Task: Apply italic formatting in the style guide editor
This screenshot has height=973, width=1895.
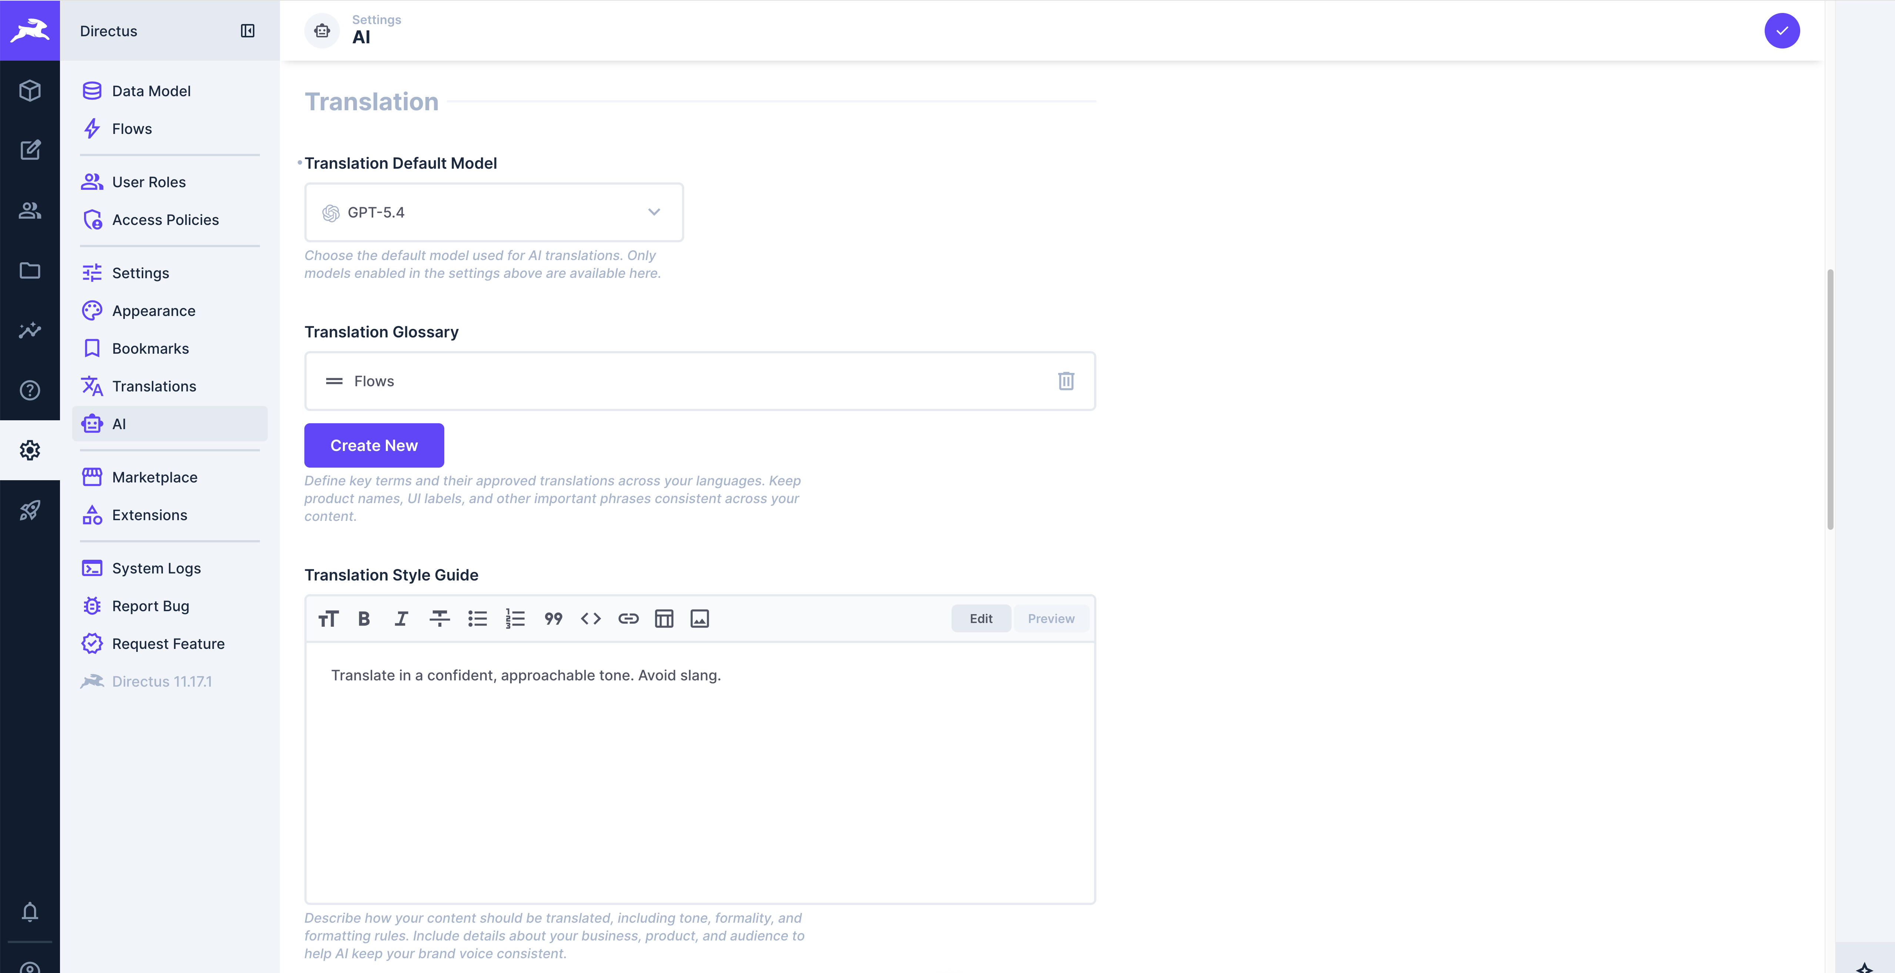Action: [401, 618]
